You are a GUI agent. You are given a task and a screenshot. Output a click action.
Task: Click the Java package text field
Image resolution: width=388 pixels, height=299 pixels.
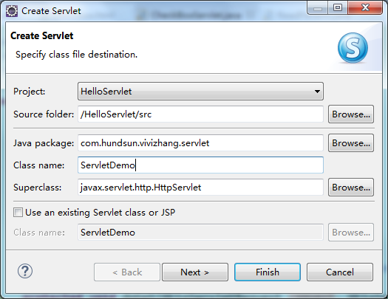click(x=200, y=143)
